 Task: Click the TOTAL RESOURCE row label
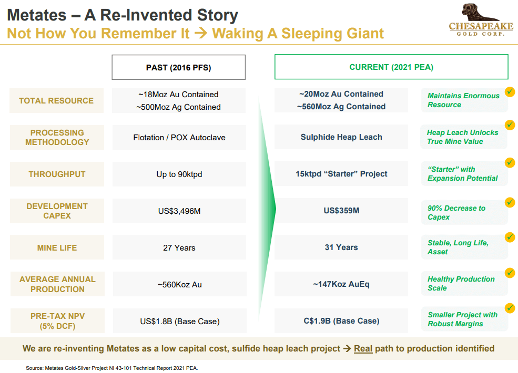click(56, 101)
